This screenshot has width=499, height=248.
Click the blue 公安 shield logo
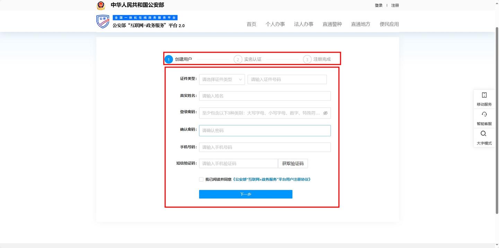pos(103,21)
